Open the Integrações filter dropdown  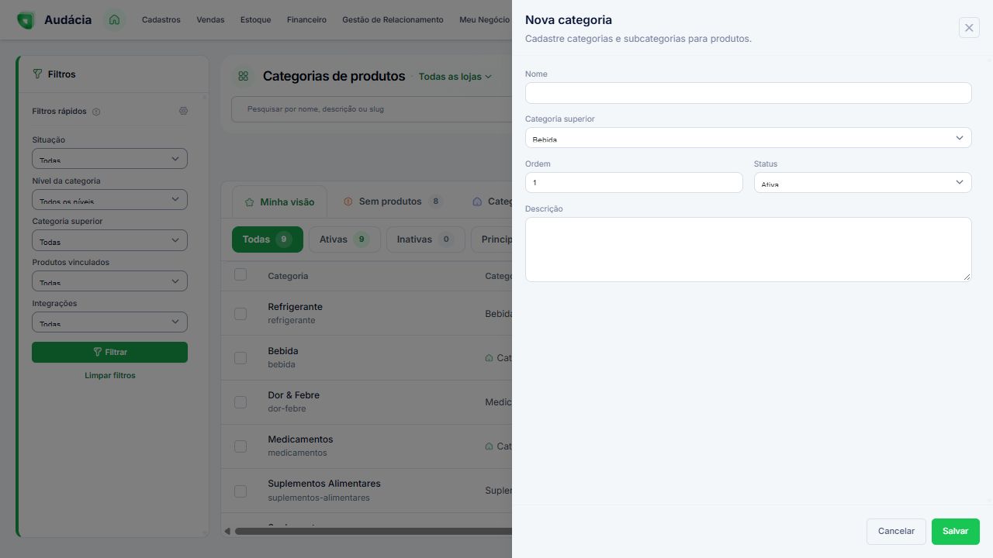[109, 322]
